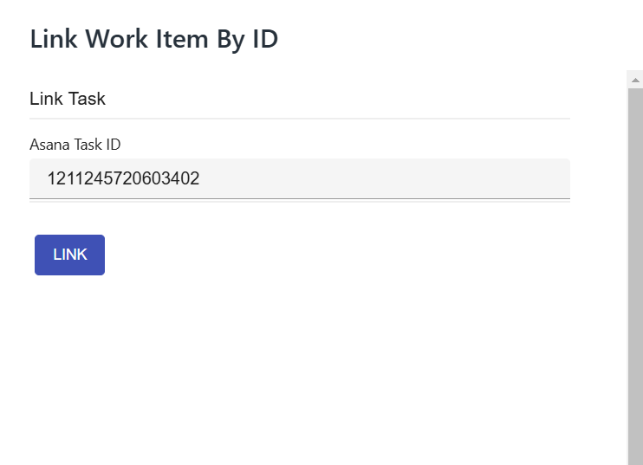Click the divider line under "Link Task"
643x465 pixels.
click(299, 118)
